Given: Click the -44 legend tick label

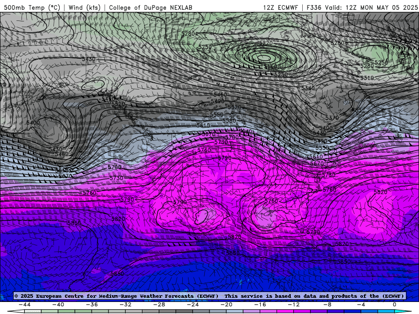Looking at the screenshot, I should [25, 305].
